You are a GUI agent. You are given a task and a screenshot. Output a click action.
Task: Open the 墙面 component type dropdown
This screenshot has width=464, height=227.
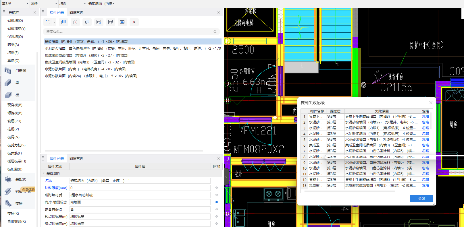coord(72,4)
